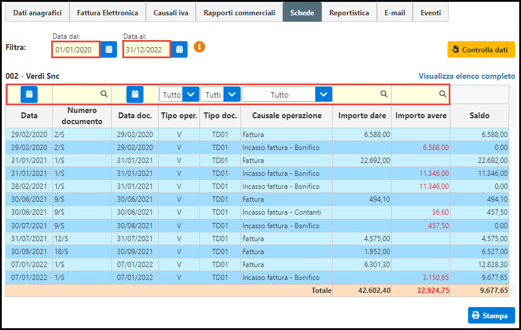Click the Stampa print button

point(492,315)
